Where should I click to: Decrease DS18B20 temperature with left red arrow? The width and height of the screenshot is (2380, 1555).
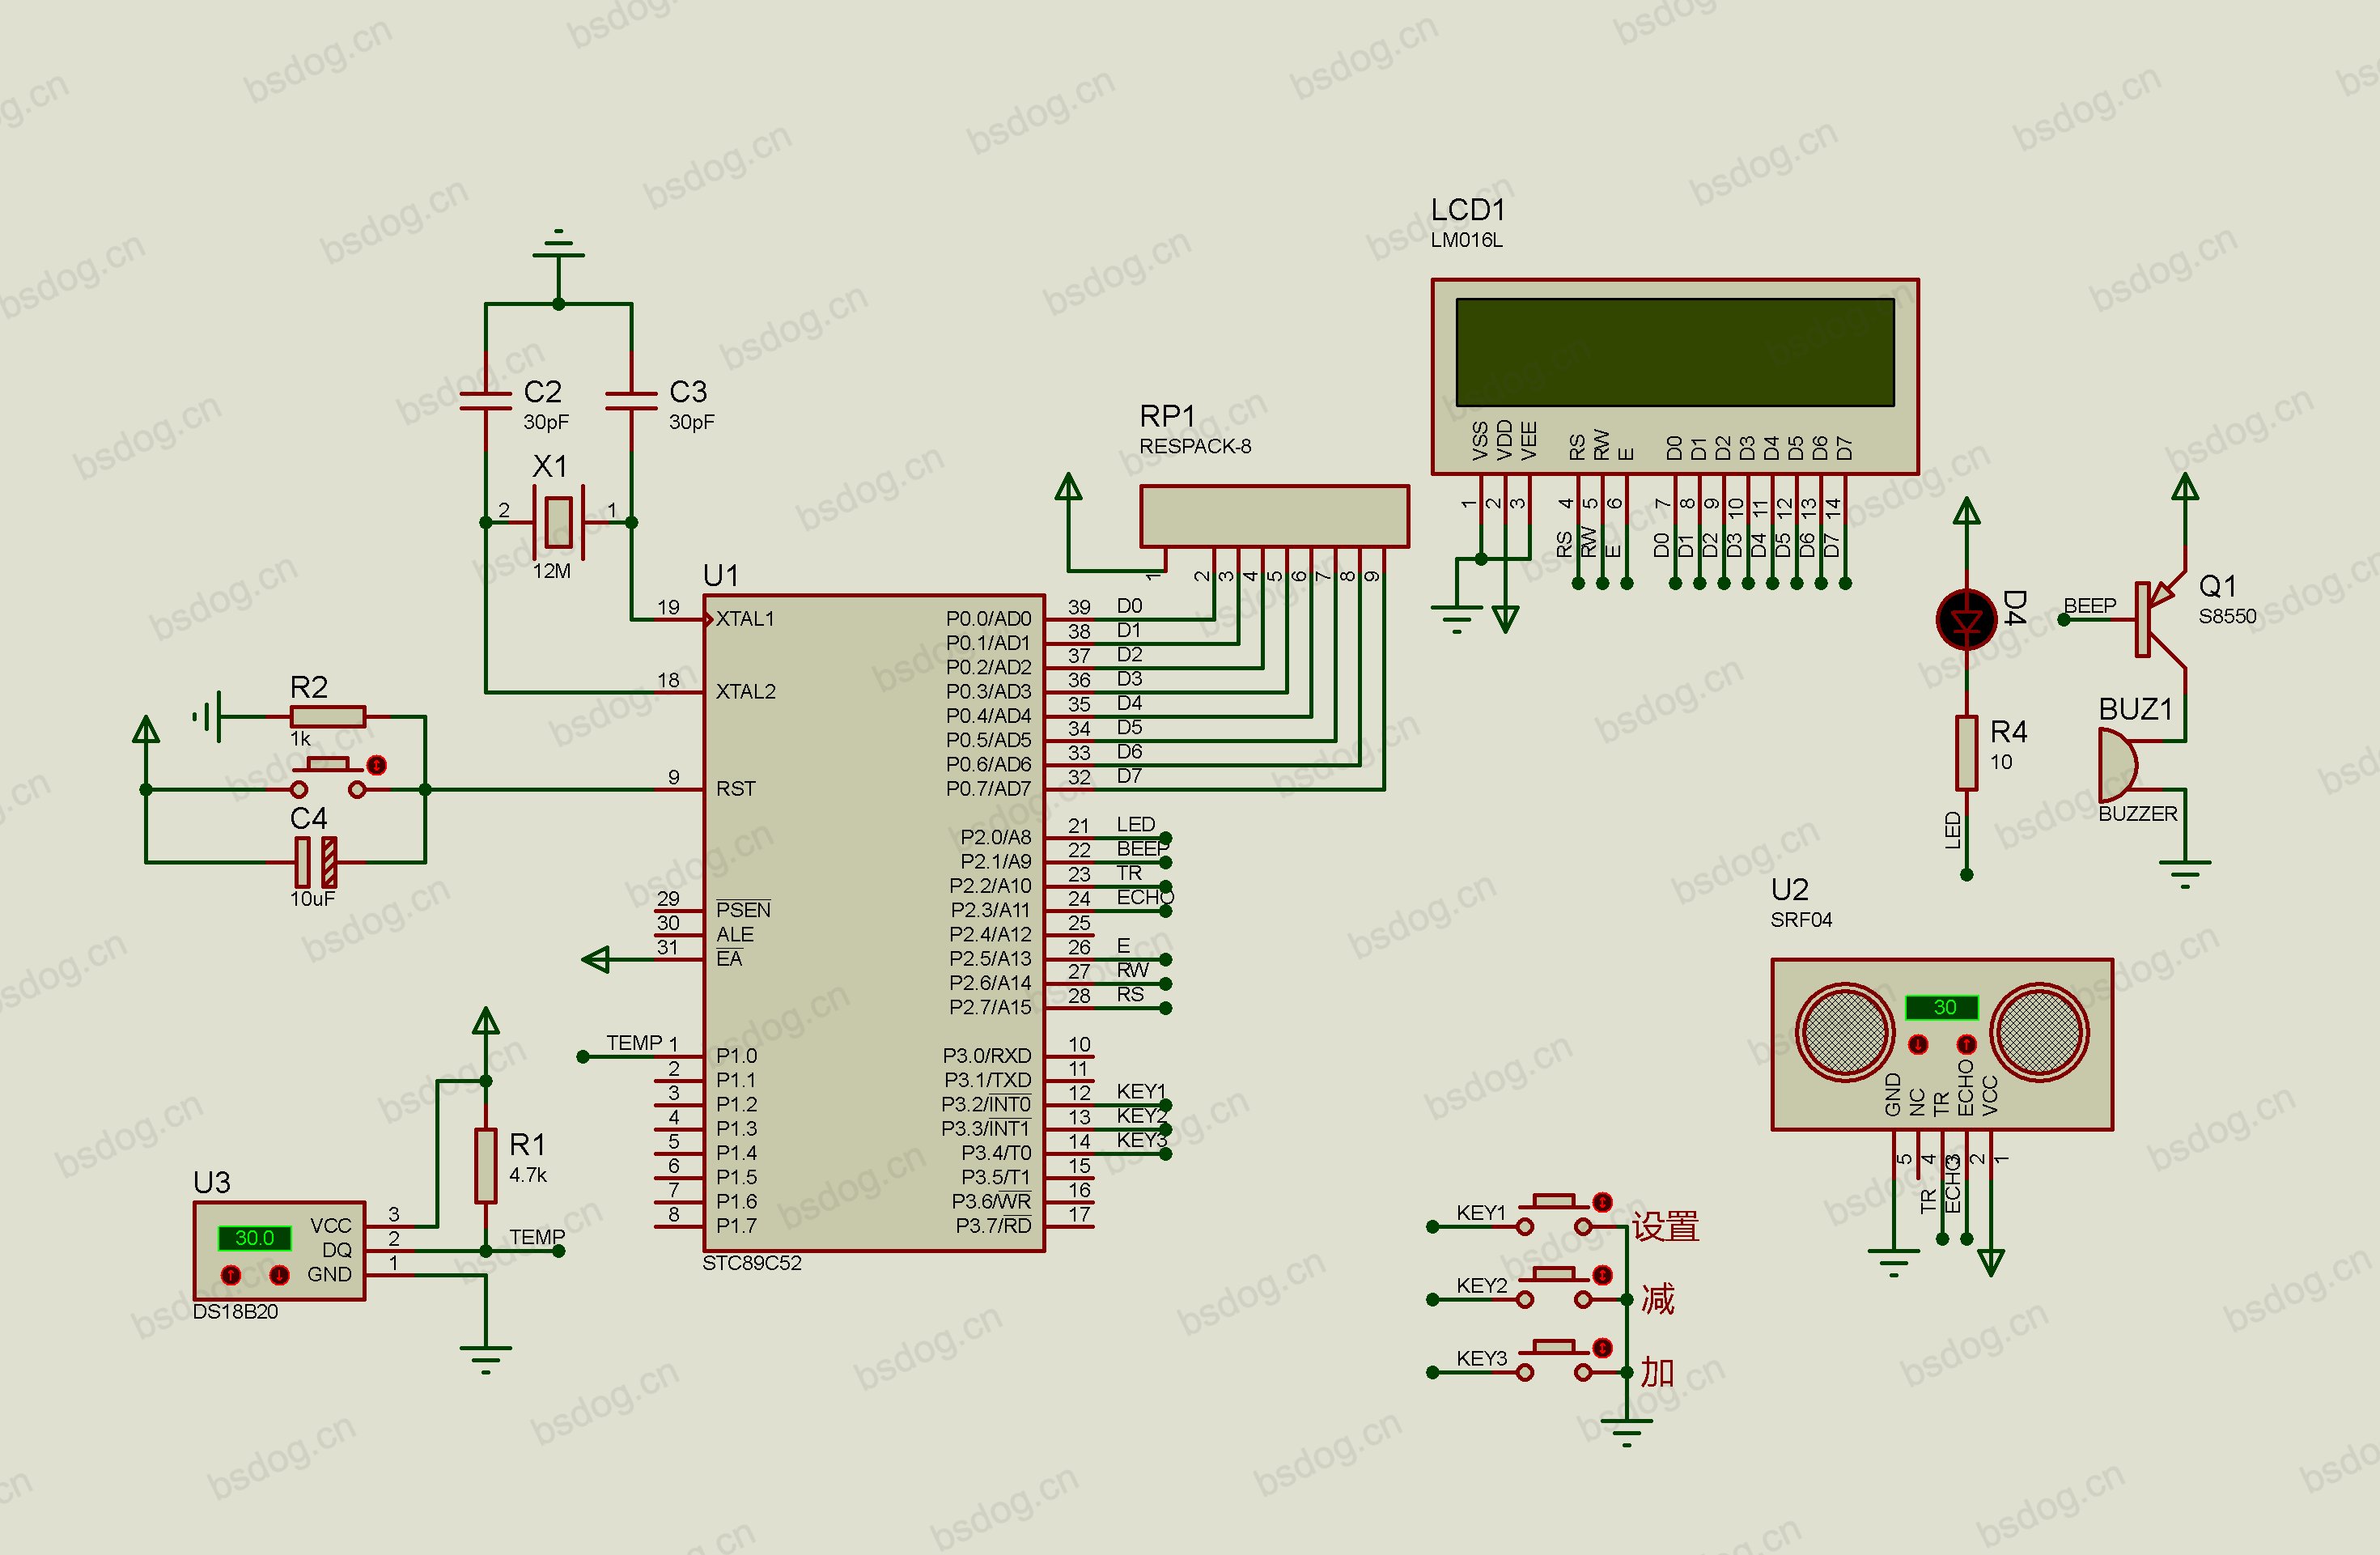tap(231, 1275)
